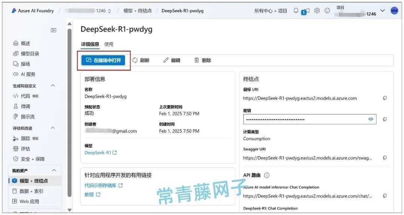The image size is (404, 215).
Task: Click 模型 + 终结点 breadcrumb
Action: click(x=138, y=11)
